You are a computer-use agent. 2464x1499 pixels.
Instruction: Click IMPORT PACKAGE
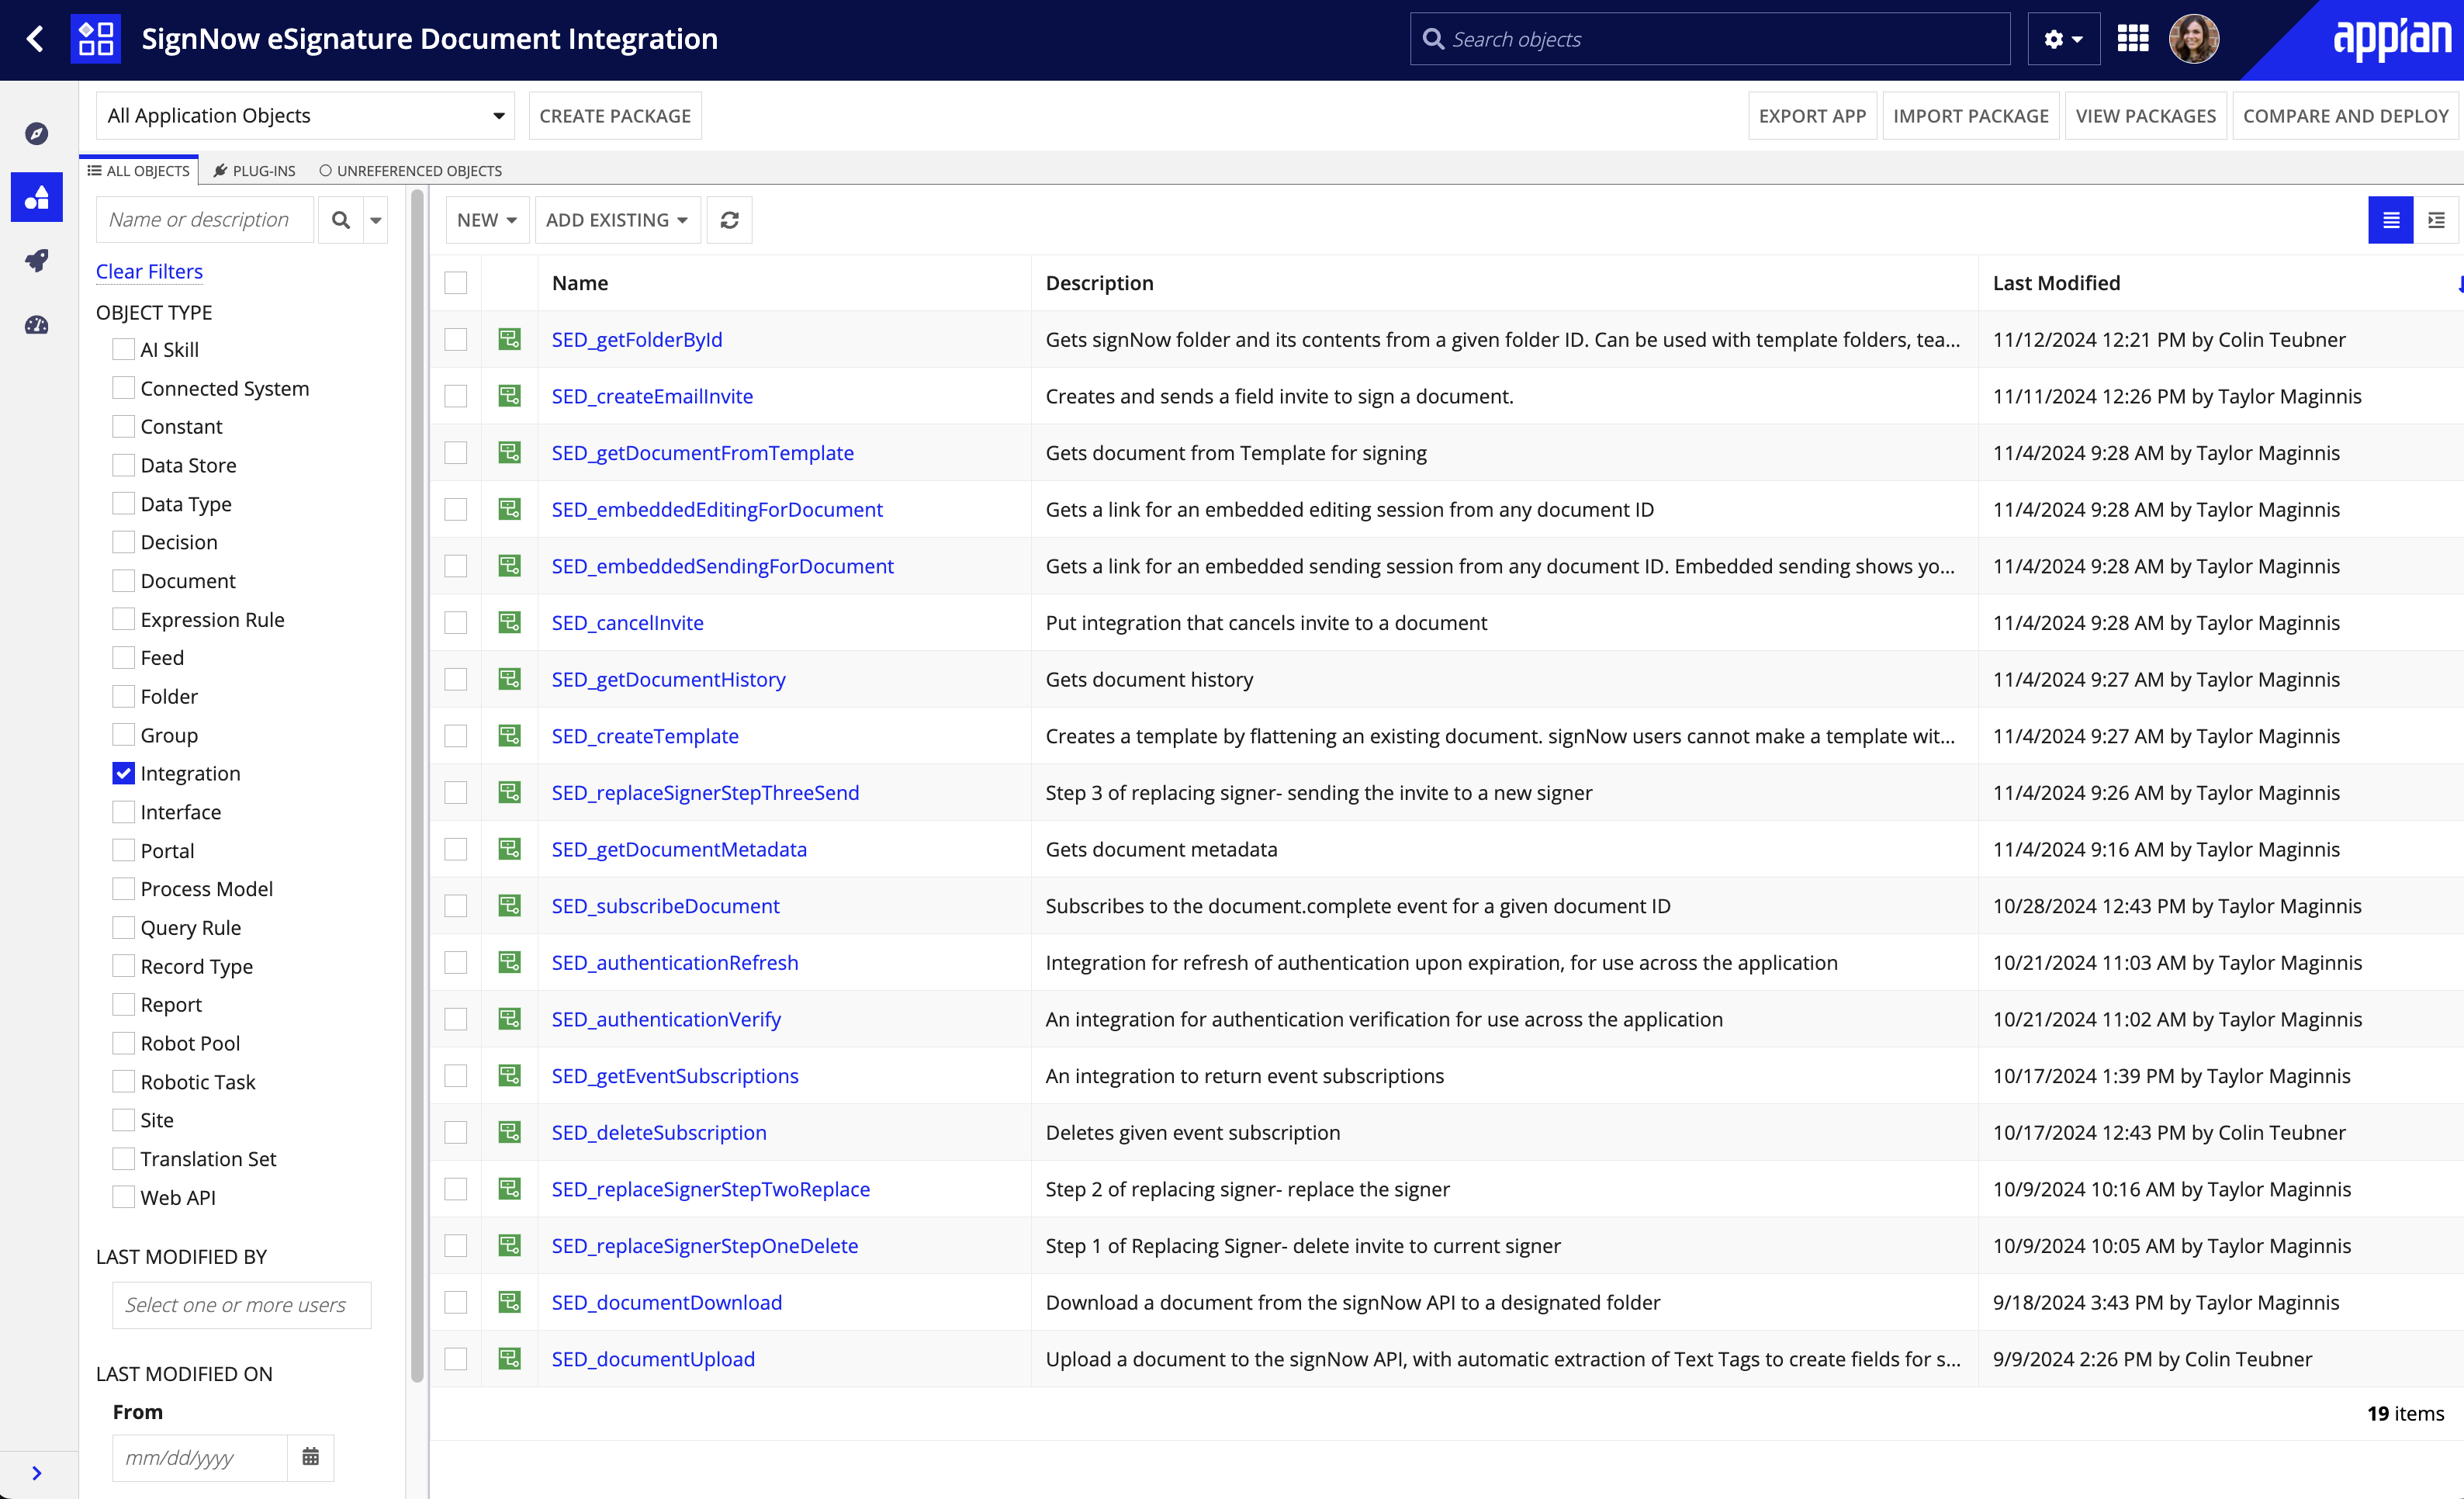(1970, 116)
